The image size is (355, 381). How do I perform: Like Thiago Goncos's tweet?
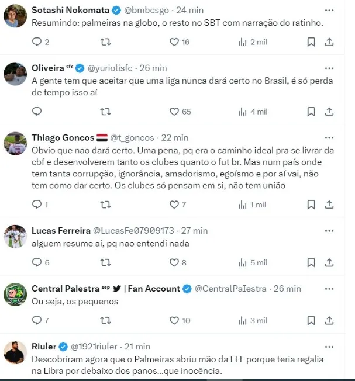174,205
